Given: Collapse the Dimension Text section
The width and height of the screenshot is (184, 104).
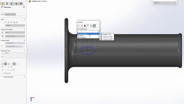Looking at the screenshot, I should [24, 51].
